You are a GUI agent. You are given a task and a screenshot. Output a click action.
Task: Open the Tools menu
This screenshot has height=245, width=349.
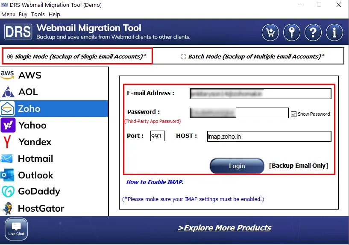pos(38,15)
